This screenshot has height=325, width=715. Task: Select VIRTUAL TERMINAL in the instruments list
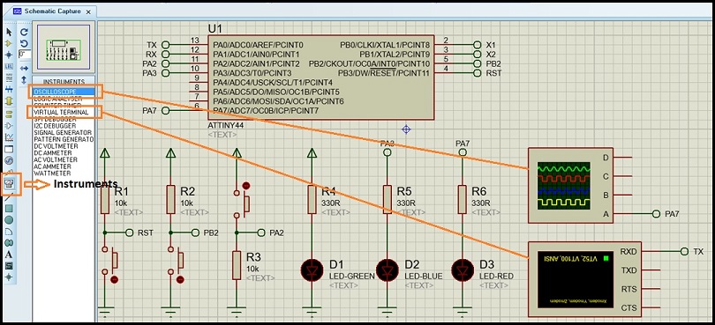(61, 112)
